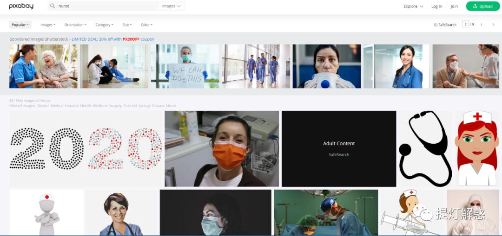The width and height of the screenshot is (502, 236).
Task: Click the green Upload button
Action: click(x=483, y=6)
